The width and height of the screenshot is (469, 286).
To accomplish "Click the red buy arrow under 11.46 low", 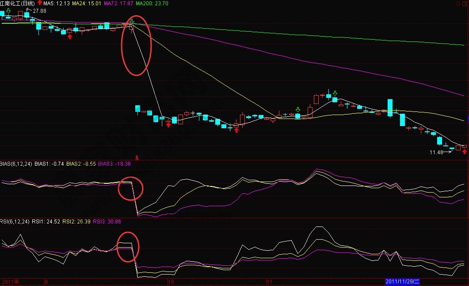I will [464, 152].
